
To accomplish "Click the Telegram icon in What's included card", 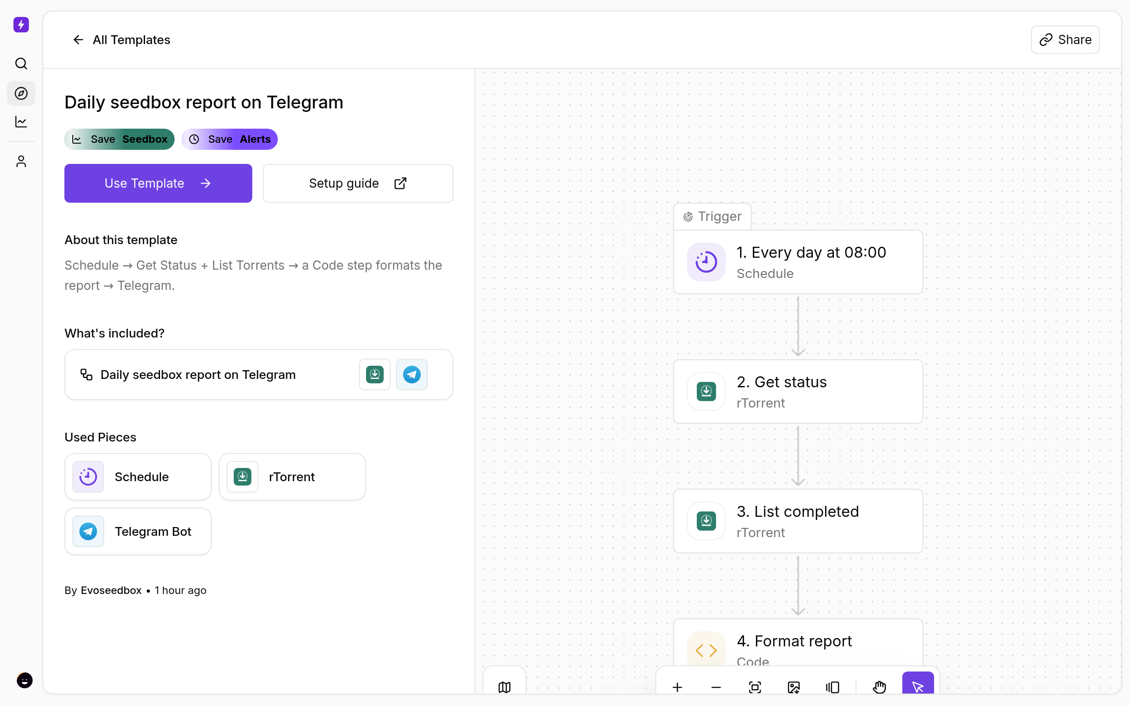I will [x=411, y=375].
